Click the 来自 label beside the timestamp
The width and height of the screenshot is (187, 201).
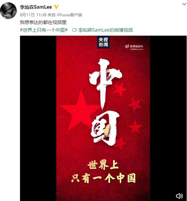[x=52, y=15]
